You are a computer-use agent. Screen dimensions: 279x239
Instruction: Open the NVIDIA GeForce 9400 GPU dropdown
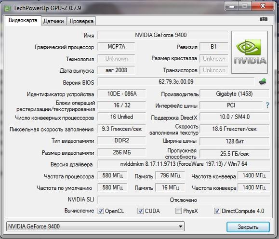click(95, 226)
